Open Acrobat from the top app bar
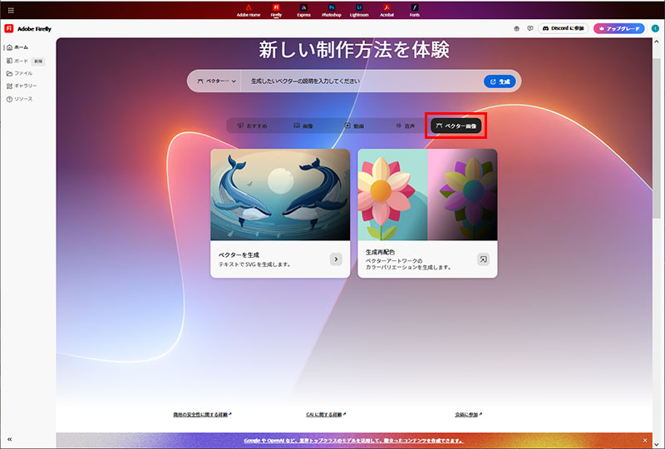Screen dimensions: 665x449 pos(387,10)
